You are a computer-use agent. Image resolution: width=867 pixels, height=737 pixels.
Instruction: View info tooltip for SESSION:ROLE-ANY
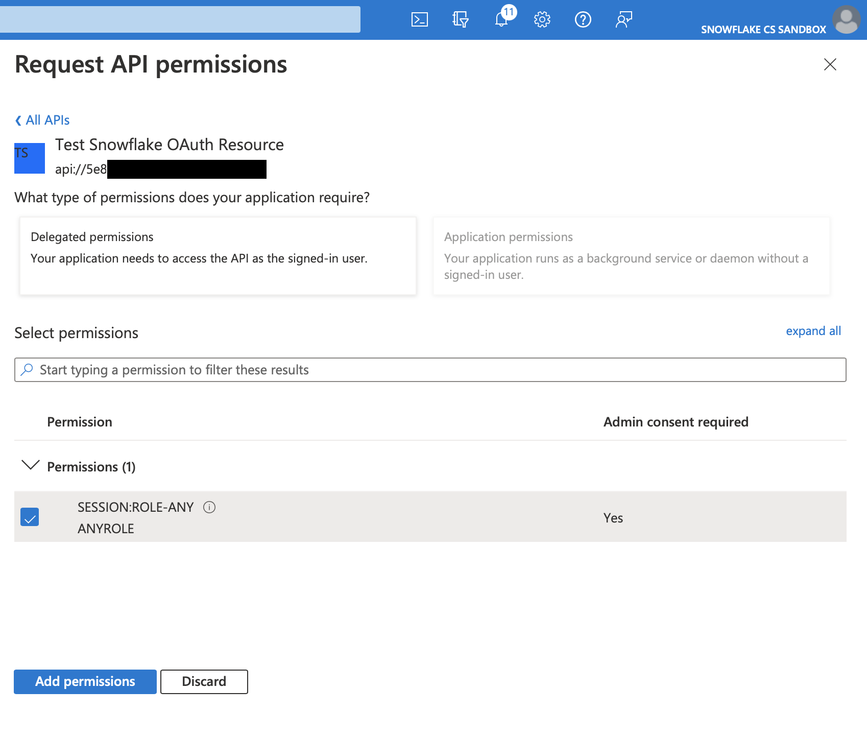point(209,507)
